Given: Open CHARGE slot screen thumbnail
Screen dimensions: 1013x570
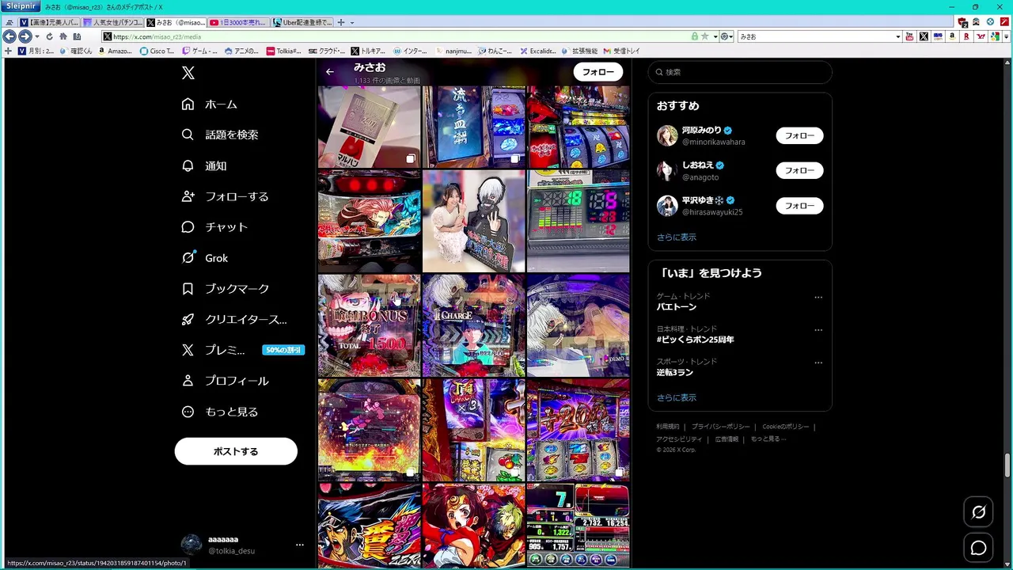Looking at the screenshot, I should [473, 325].
